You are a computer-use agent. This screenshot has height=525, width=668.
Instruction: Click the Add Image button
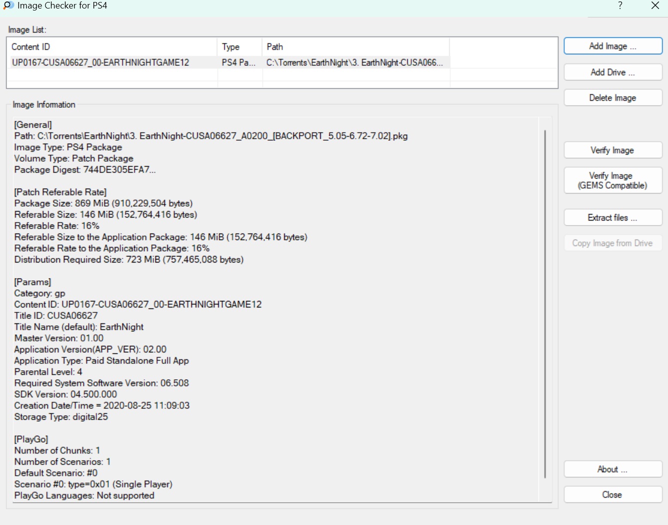pyautogui.click(x=613, y=46)
